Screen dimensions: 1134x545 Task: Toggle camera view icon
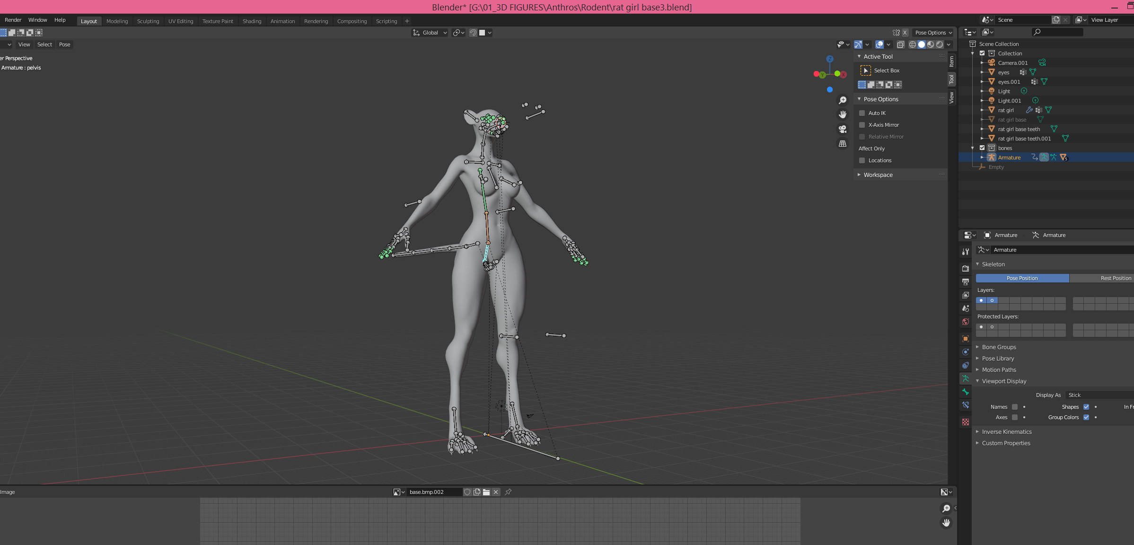pos(843,129)
